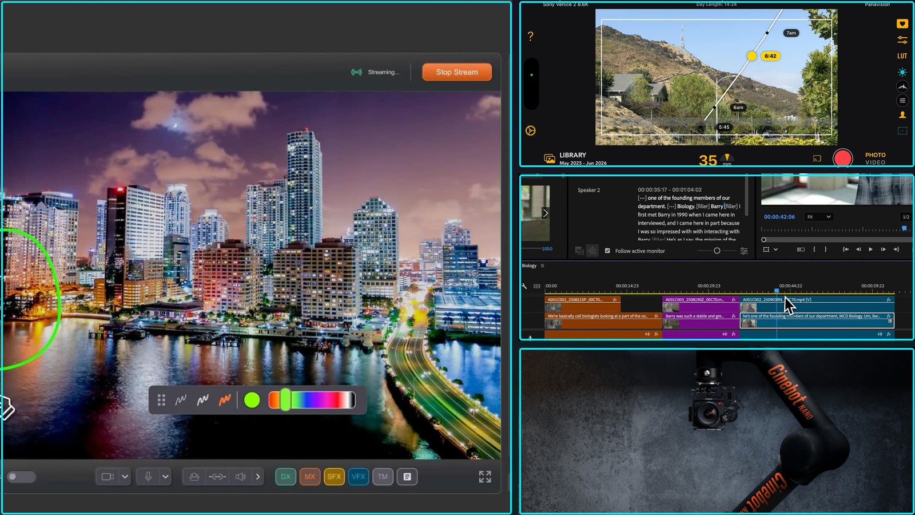Viewport: 915px width, 515px height.
Task: Click the 00:00:42:06 timecode field
Action: point(779,217)
